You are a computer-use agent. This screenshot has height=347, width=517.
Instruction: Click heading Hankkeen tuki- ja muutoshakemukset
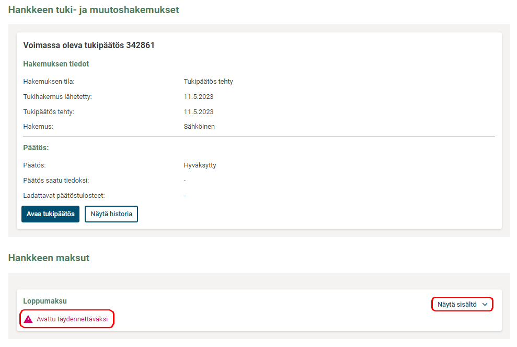[x=94, y=9]
